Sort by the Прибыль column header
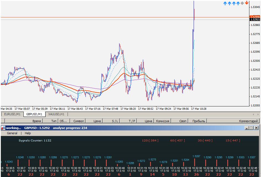The height and width of the screenshot is (177, 264). click(198, 121)
